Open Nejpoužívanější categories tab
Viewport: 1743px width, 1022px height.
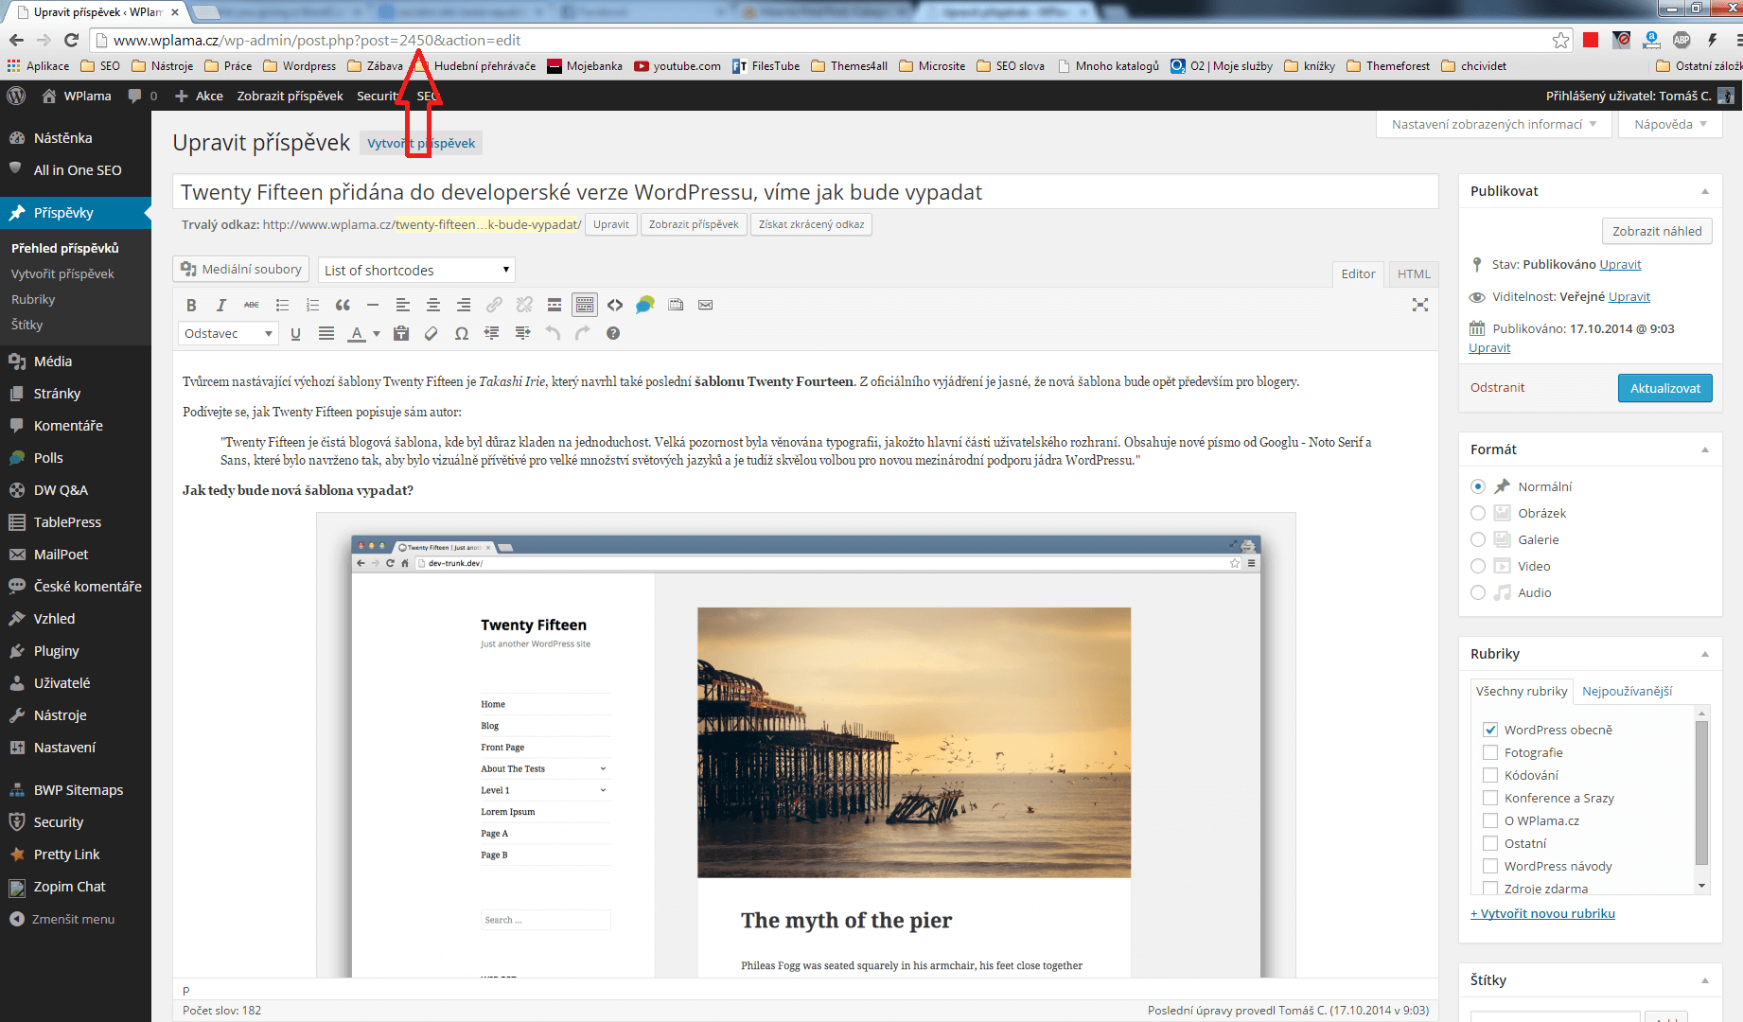pos(1627,691)
